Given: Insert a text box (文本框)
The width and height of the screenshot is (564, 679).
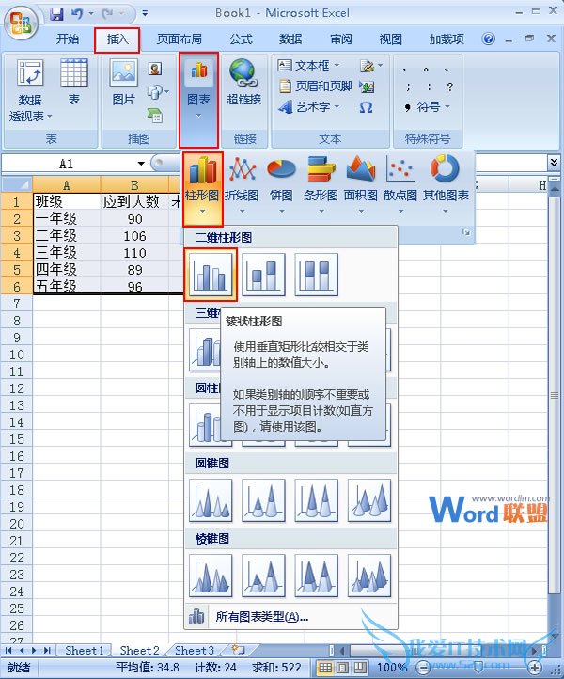Looking at the screenshot, I should point(308,66).
